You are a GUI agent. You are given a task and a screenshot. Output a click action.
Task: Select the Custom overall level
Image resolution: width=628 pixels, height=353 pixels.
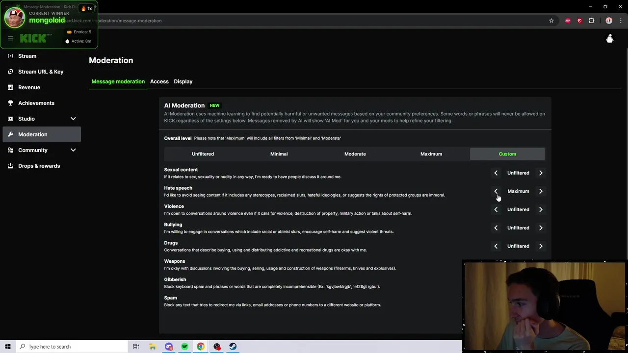[507, 154]
